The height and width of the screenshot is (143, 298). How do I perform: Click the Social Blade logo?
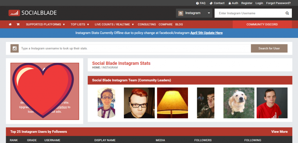click(x=33, y=13)
